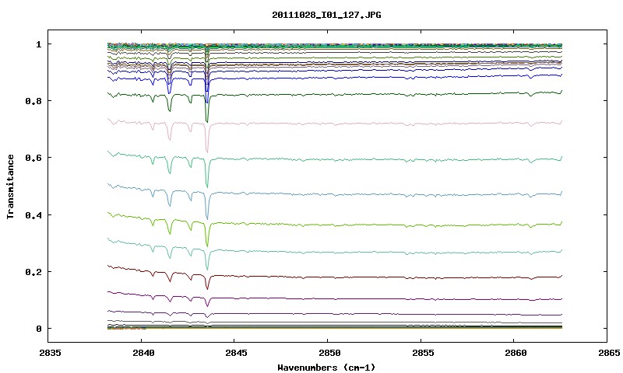Click y-axis tick label 0.6
The height and width of the screenshot is (373, 623).
point(33,158)
